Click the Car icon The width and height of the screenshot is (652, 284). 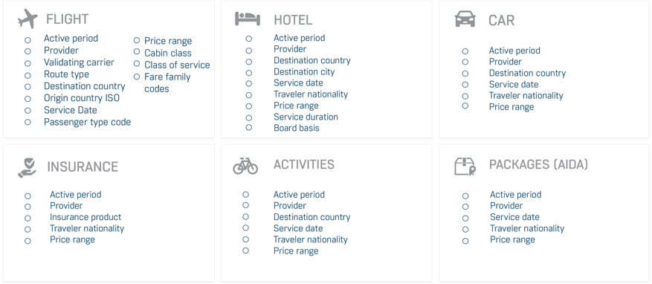[x=465, y=19]
